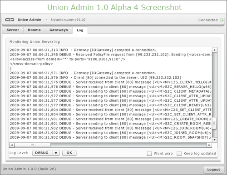
Task: Click the log scroll right arrow
Action: click(x=209, y=145)
